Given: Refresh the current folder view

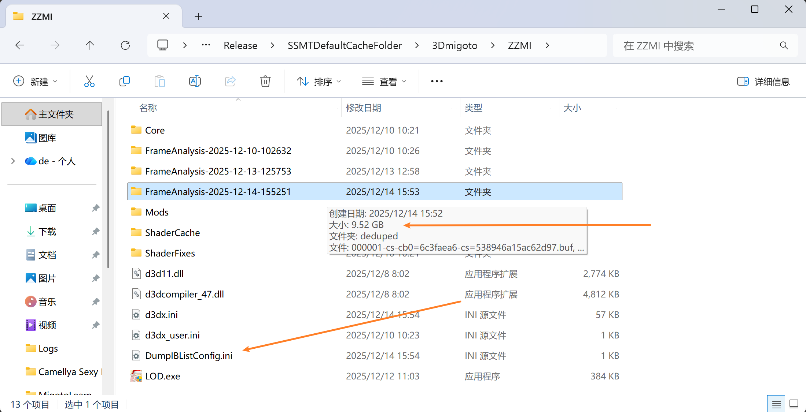Looking at the screenshot, I should [x=125, y=45].
